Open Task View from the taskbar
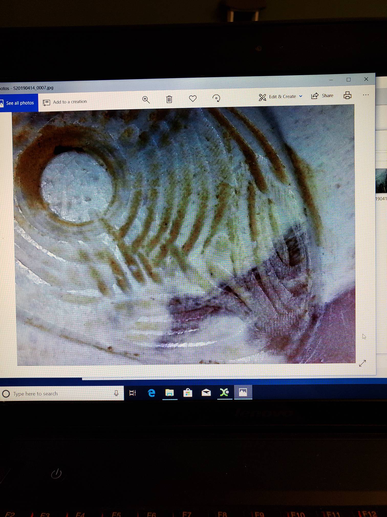Screen dimensions: 387x517 (x=133, y=393)
